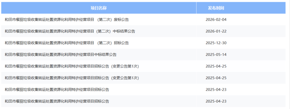Open the last 招标公告 in the list

coord(57,101)
